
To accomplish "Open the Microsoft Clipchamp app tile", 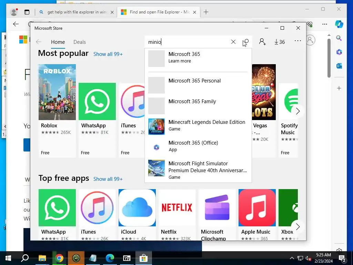I will (217, 215).
